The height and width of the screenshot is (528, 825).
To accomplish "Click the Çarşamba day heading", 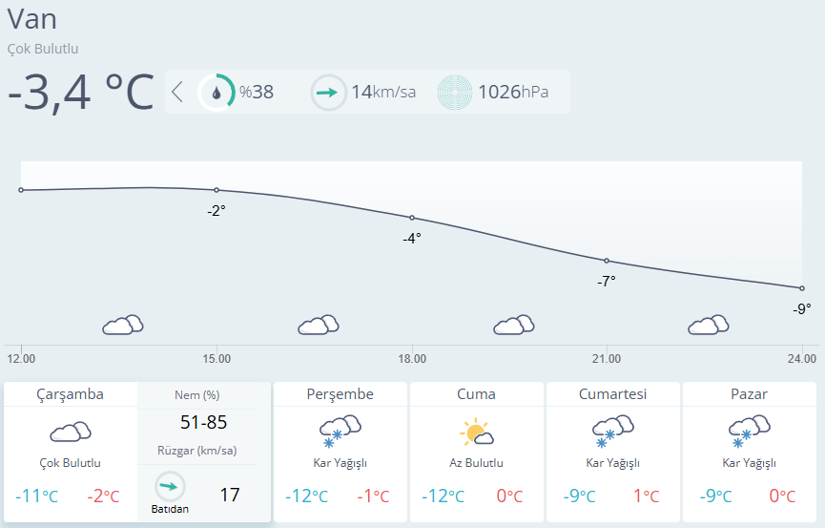I will pos(71,394).
